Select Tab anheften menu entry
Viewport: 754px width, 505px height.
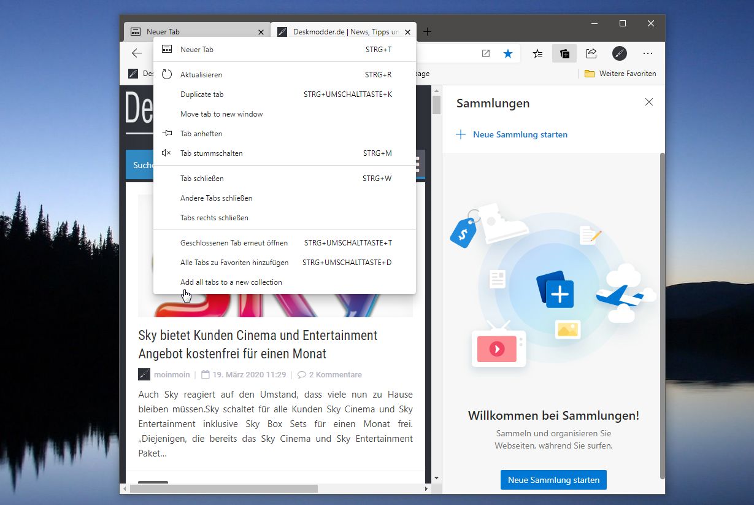285,134
